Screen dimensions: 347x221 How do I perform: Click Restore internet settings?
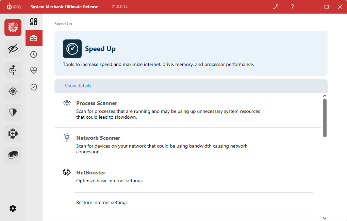point(102,203)
